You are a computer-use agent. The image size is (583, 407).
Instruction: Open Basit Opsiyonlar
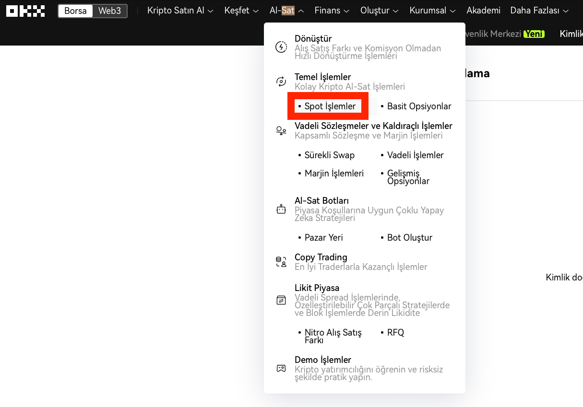click(x=419, y=106)
